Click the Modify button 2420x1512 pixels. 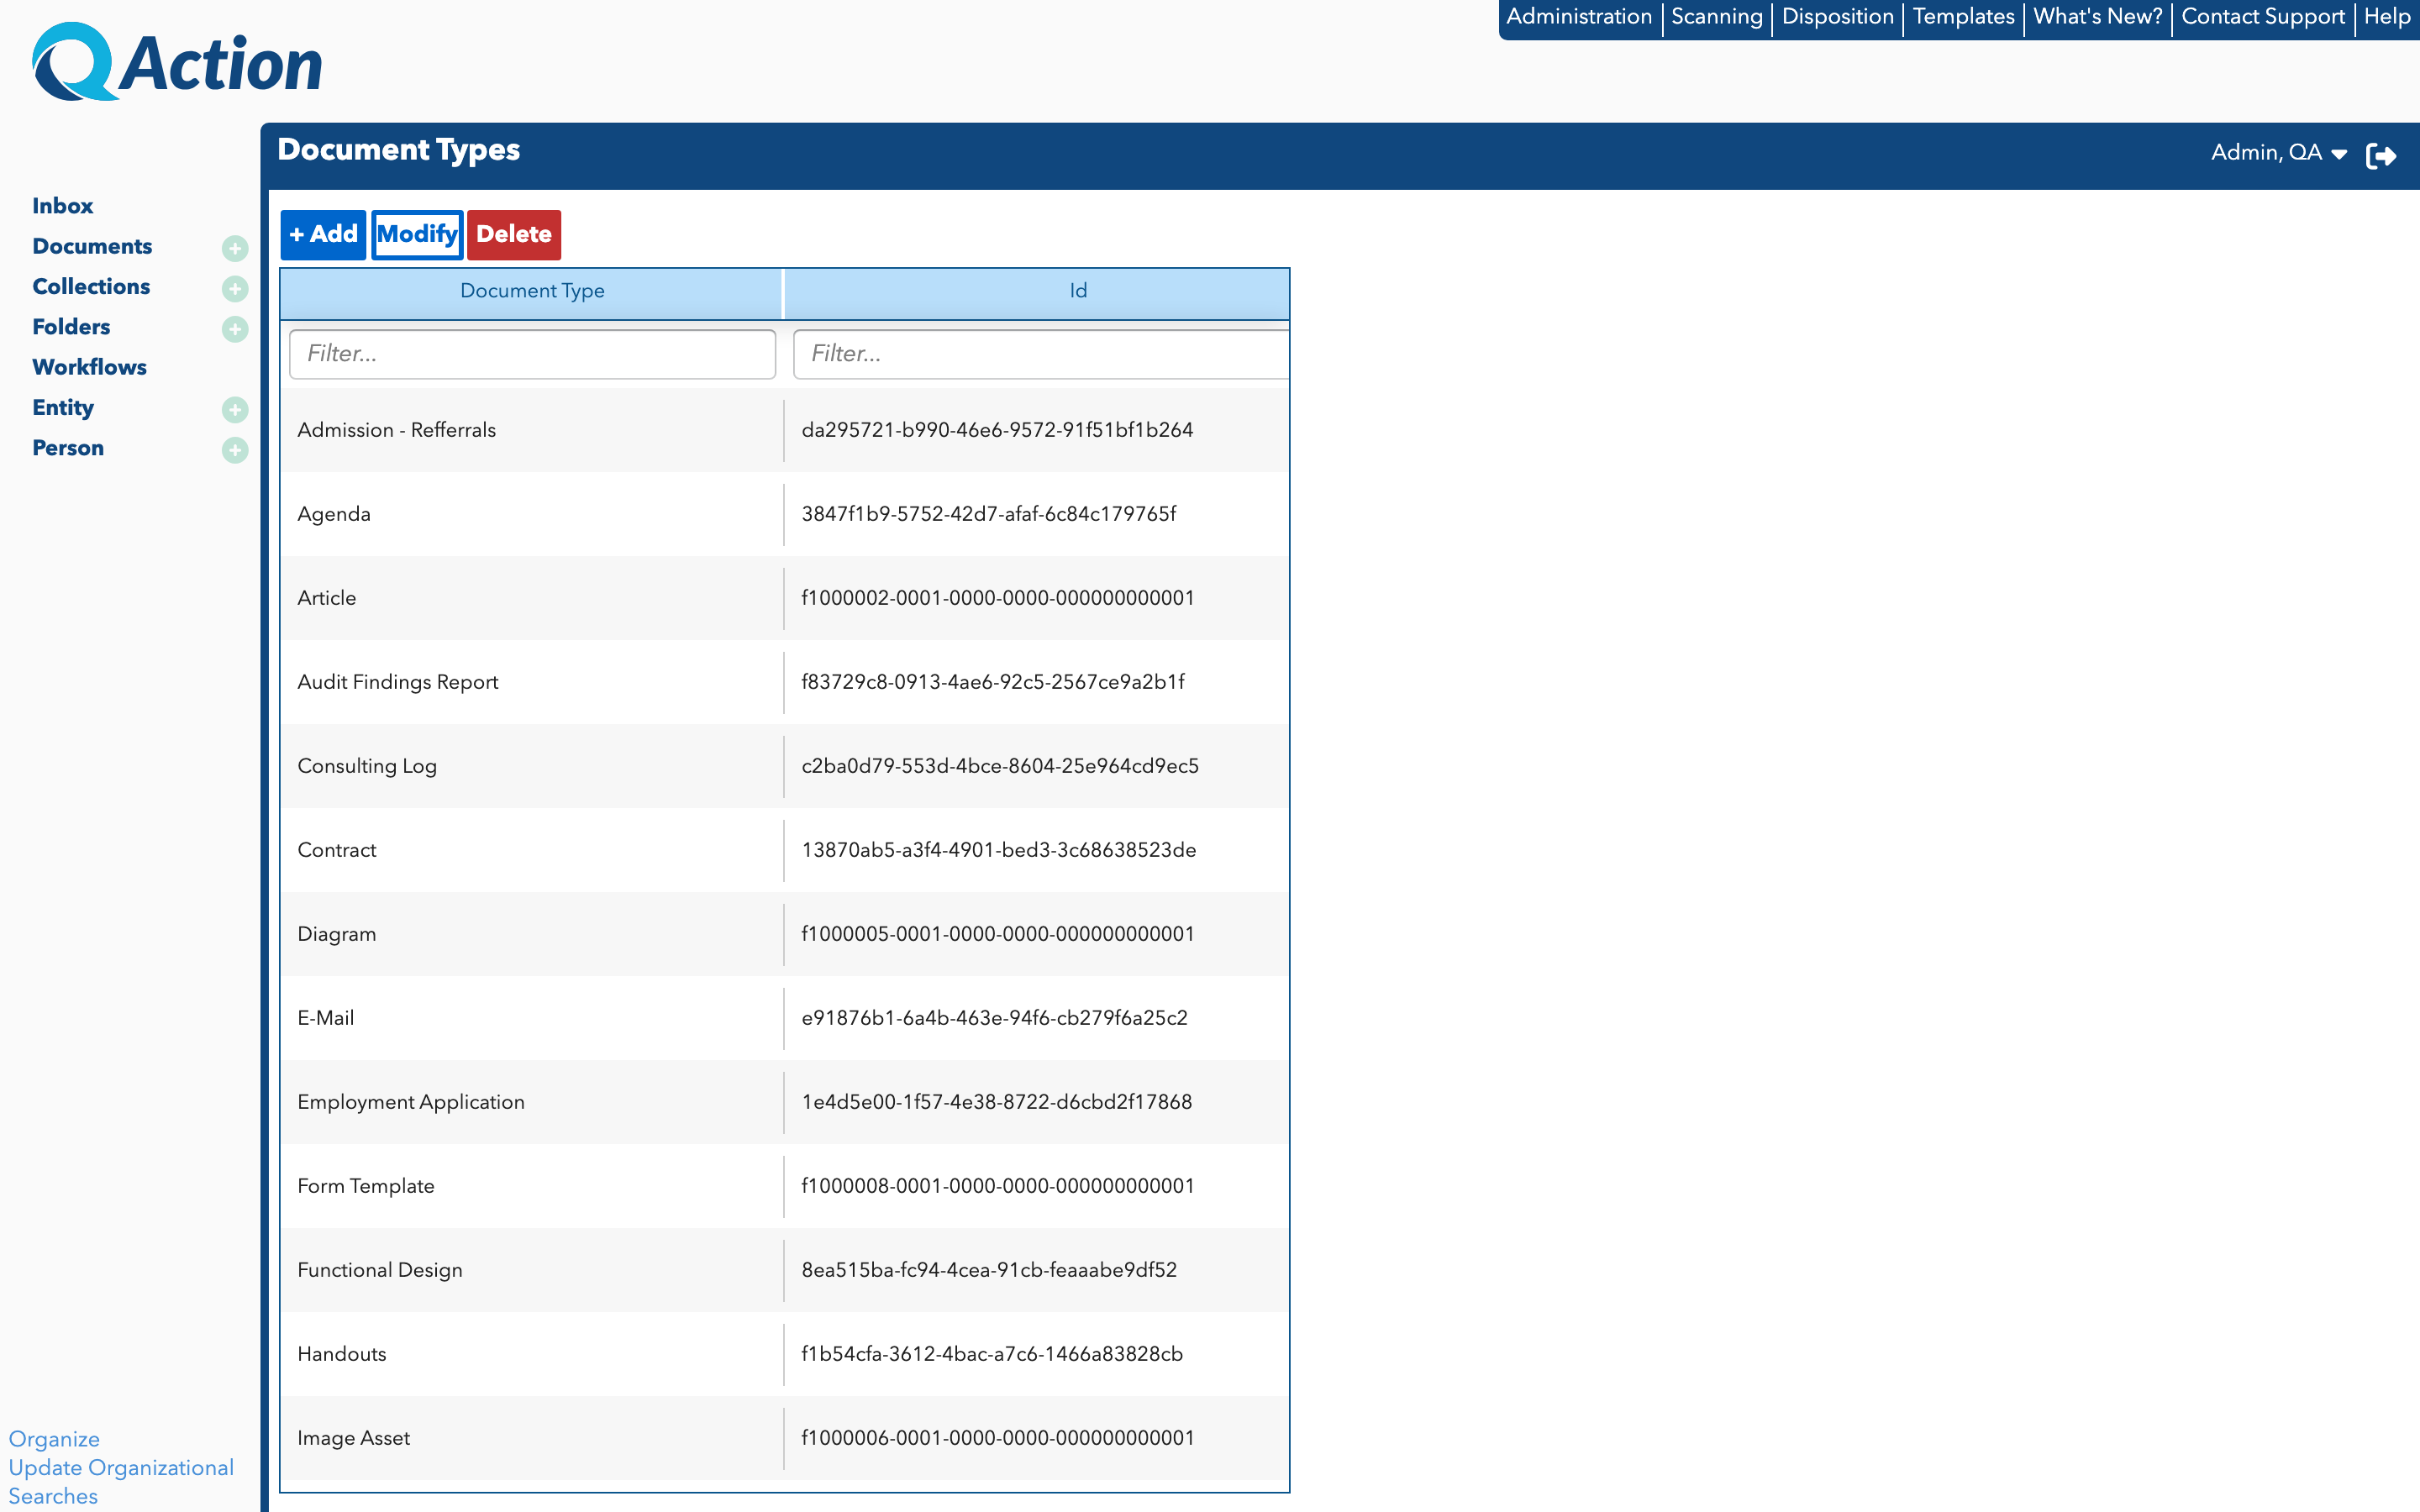(417, 234)
